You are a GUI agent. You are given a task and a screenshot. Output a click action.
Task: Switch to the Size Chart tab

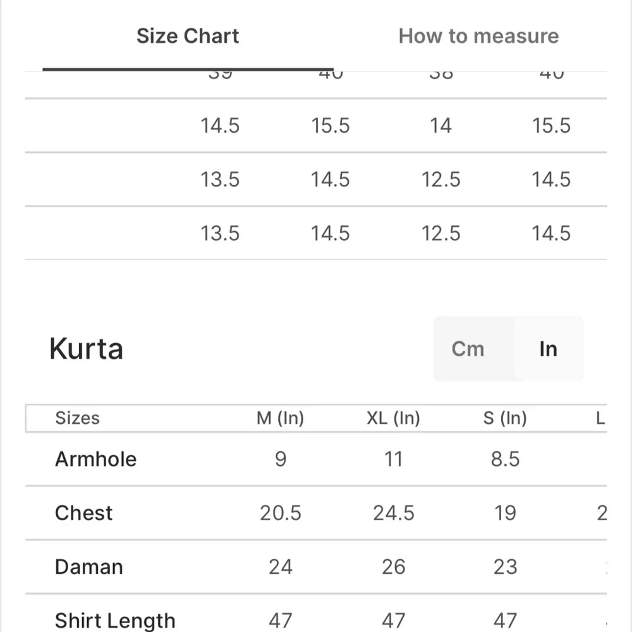pos(188,36)
